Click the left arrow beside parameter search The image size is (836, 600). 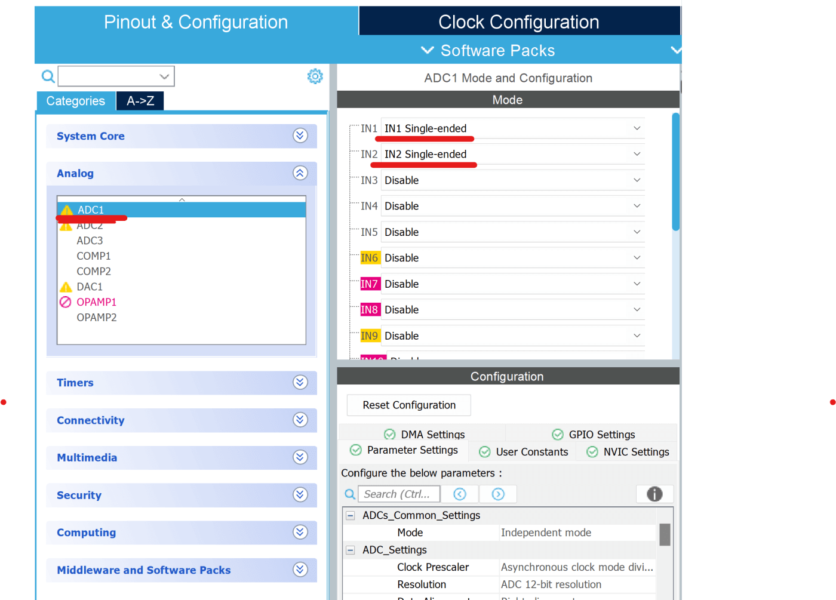coord(459,494)
